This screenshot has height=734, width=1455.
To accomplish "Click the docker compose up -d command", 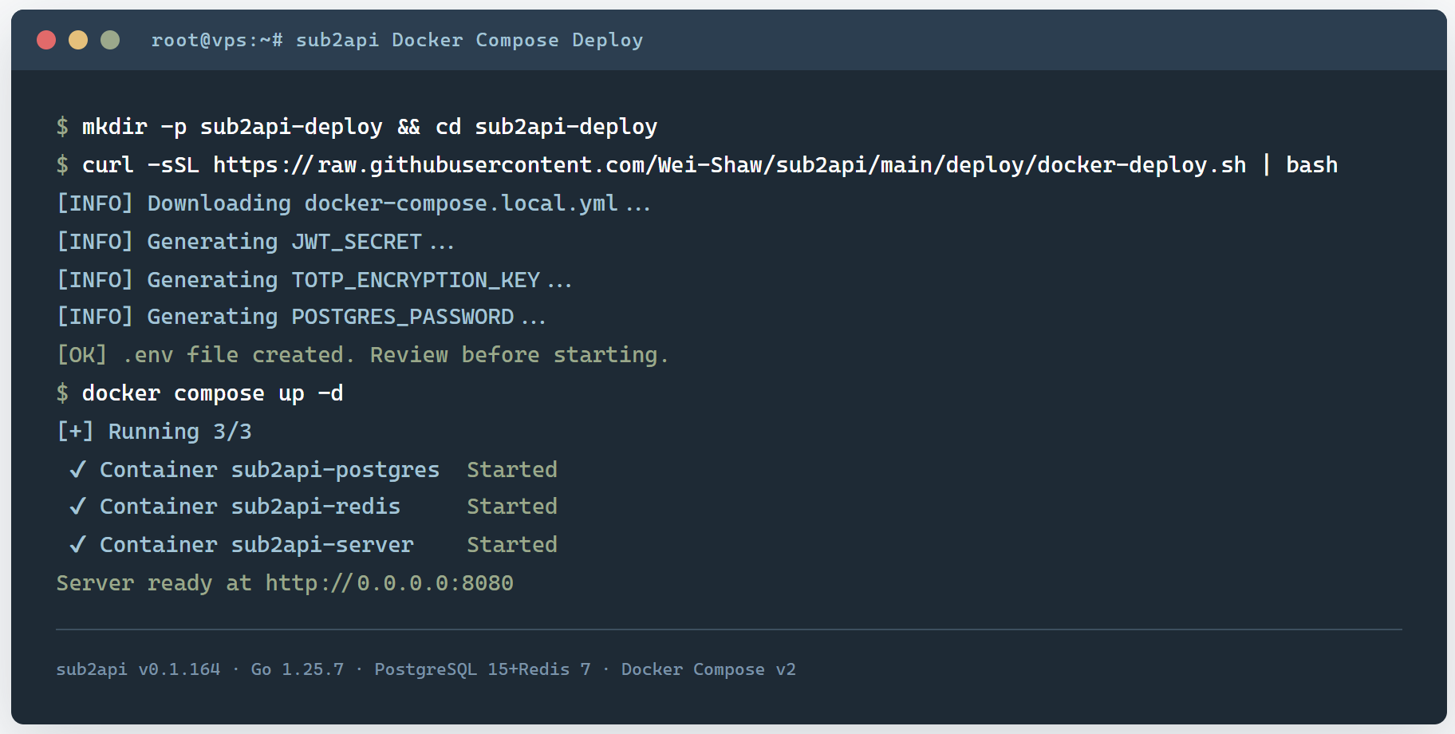I will [x=212, y=393].
